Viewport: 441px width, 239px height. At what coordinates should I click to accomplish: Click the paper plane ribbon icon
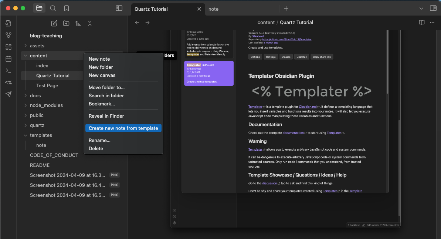pyautogui.click(x=9, y=94)
